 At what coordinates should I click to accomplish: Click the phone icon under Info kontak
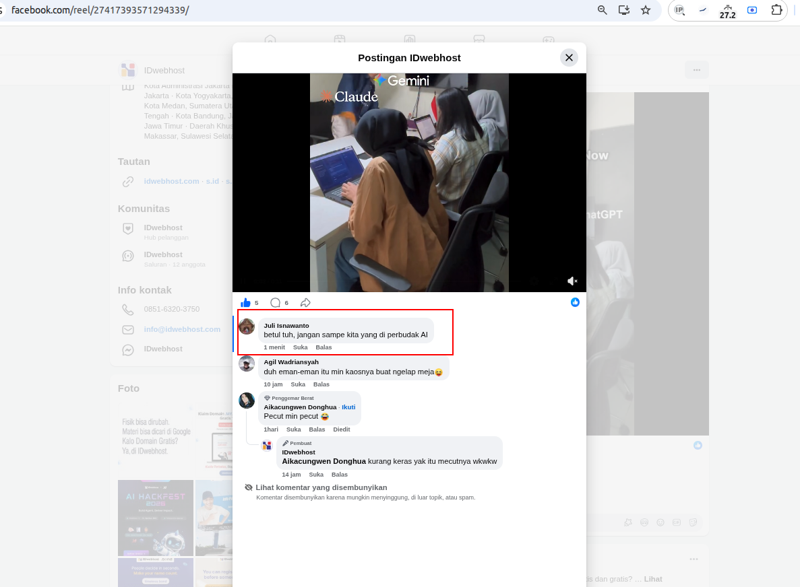point(128,309)
